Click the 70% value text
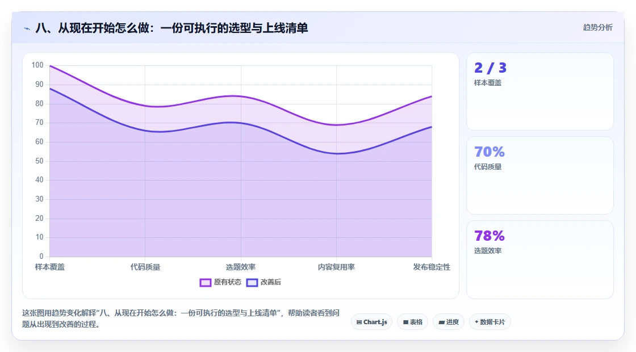The width and height of the screenshot is (636, 352). (x=489, y=152)
